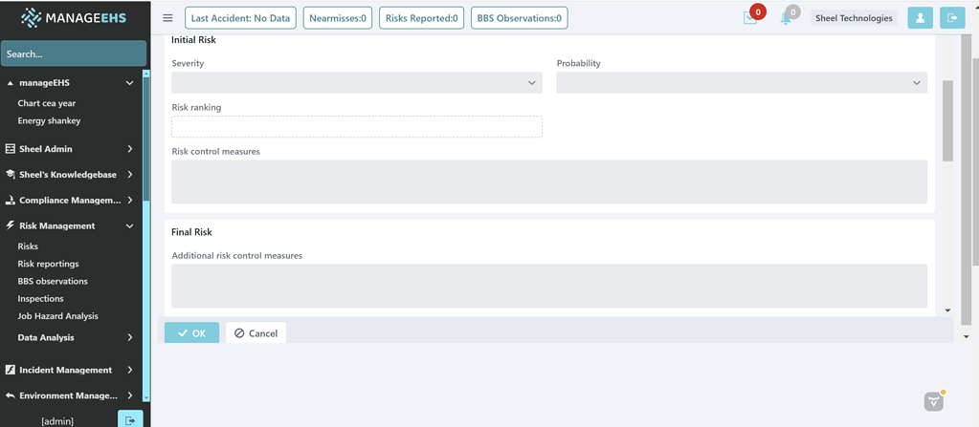
Task: Collapse the Risk Management chevron
Action: [129, 225]
